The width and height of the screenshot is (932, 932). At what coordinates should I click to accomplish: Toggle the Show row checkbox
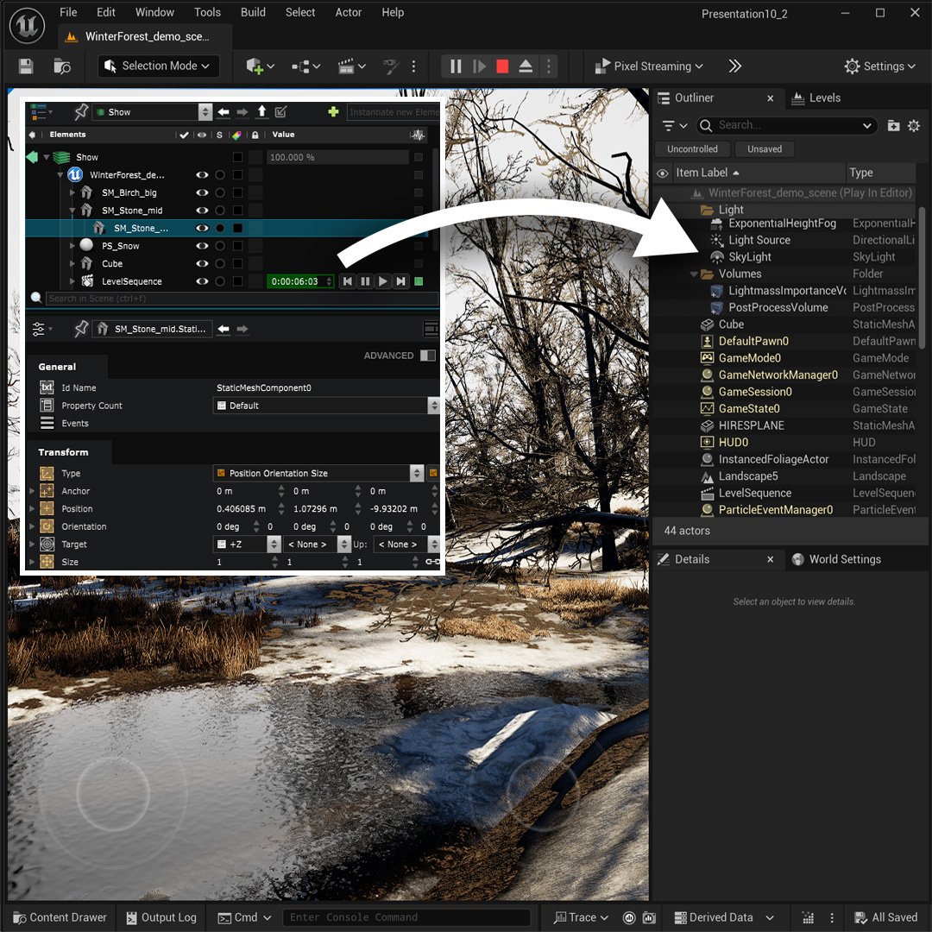click(x=238, y=157)
